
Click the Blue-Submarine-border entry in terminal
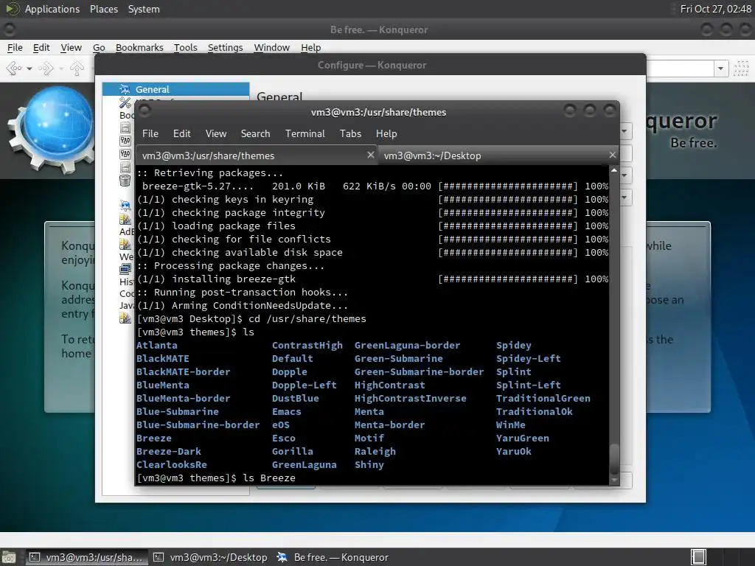[198, 424]
